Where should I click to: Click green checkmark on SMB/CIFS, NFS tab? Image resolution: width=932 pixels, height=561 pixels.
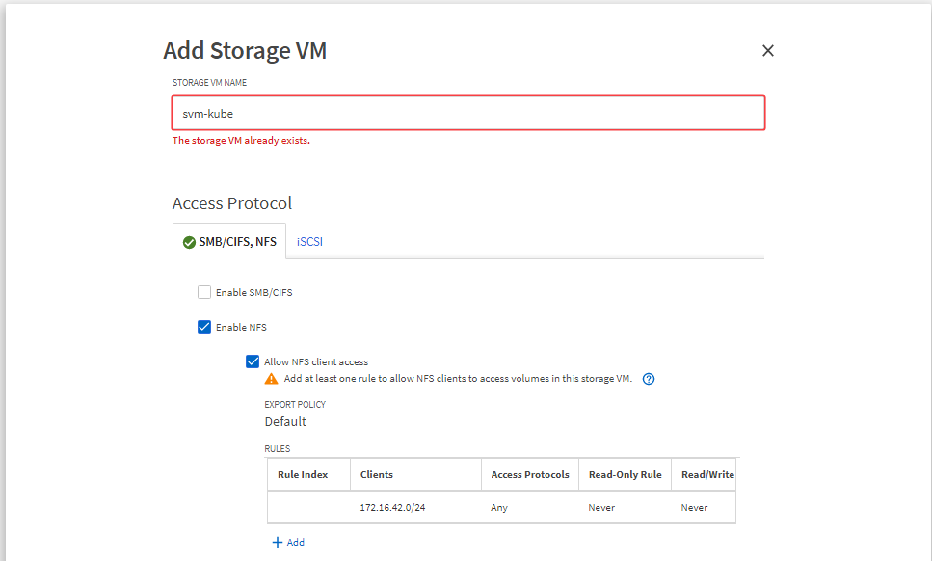[189, 242]
